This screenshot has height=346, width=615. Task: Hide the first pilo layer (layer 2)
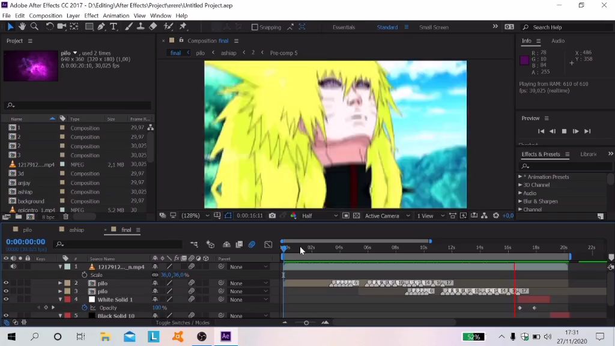click(6, 283)
